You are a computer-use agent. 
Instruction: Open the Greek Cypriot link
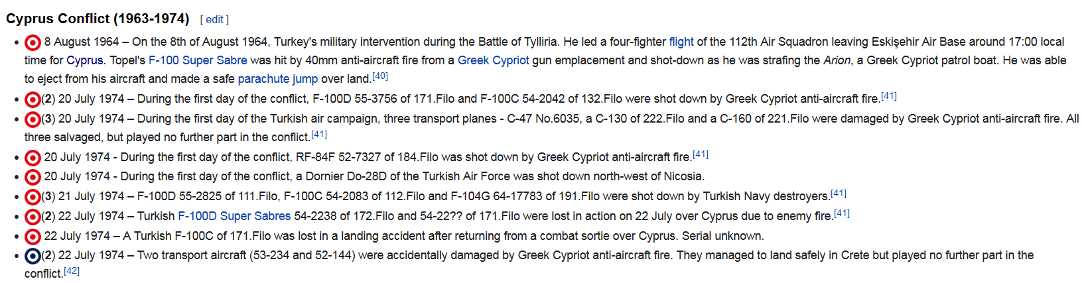point(494,60)
